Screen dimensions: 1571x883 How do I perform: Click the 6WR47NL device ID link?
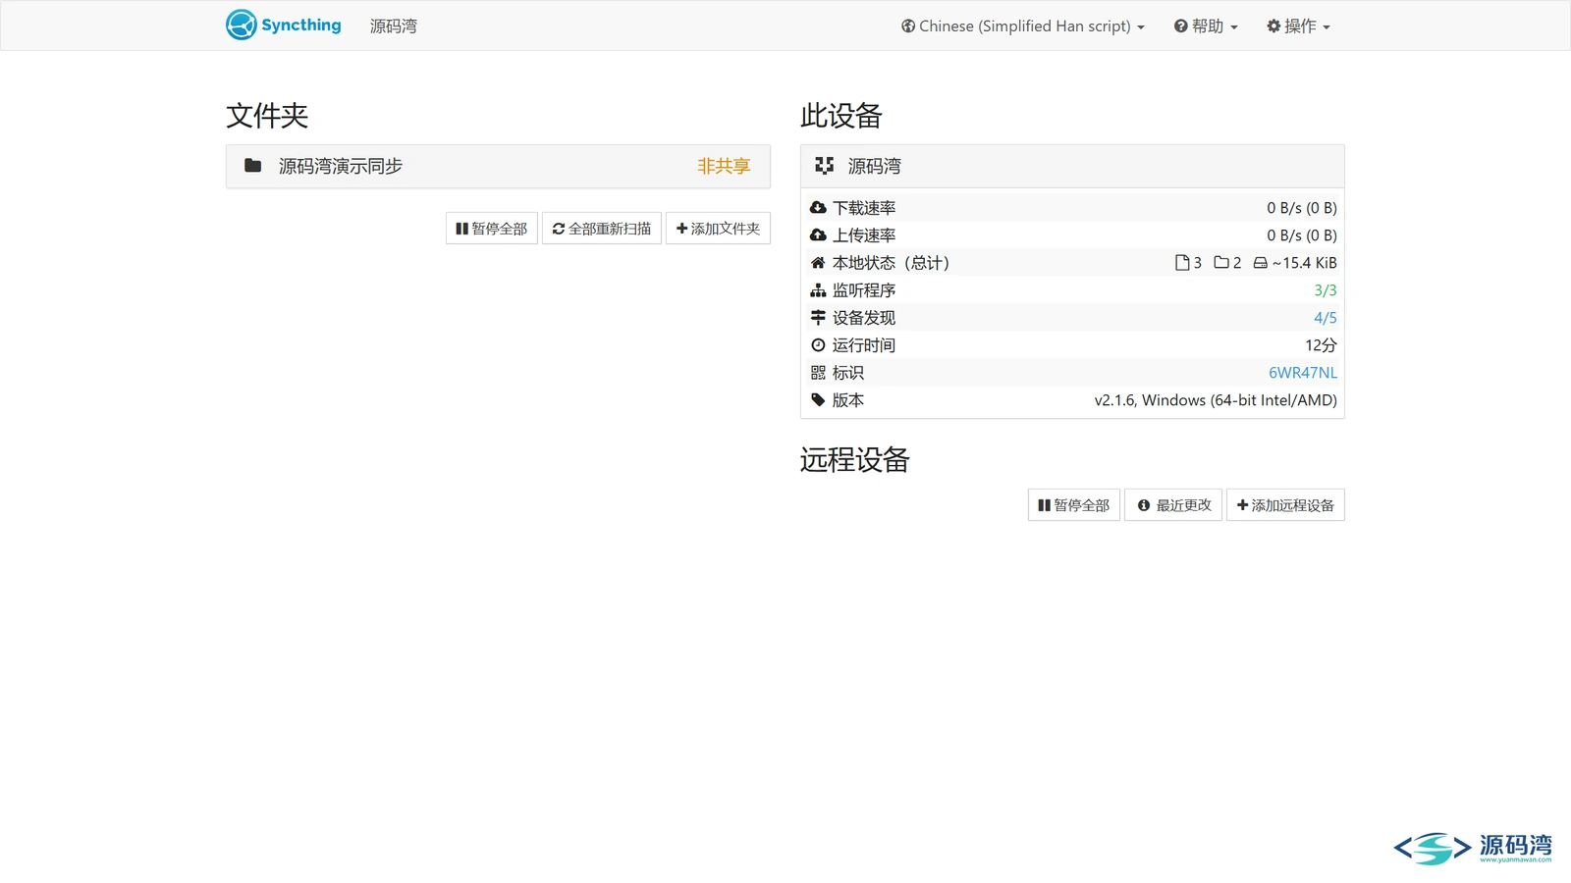pyautogui.click(x=1303, y=373)
